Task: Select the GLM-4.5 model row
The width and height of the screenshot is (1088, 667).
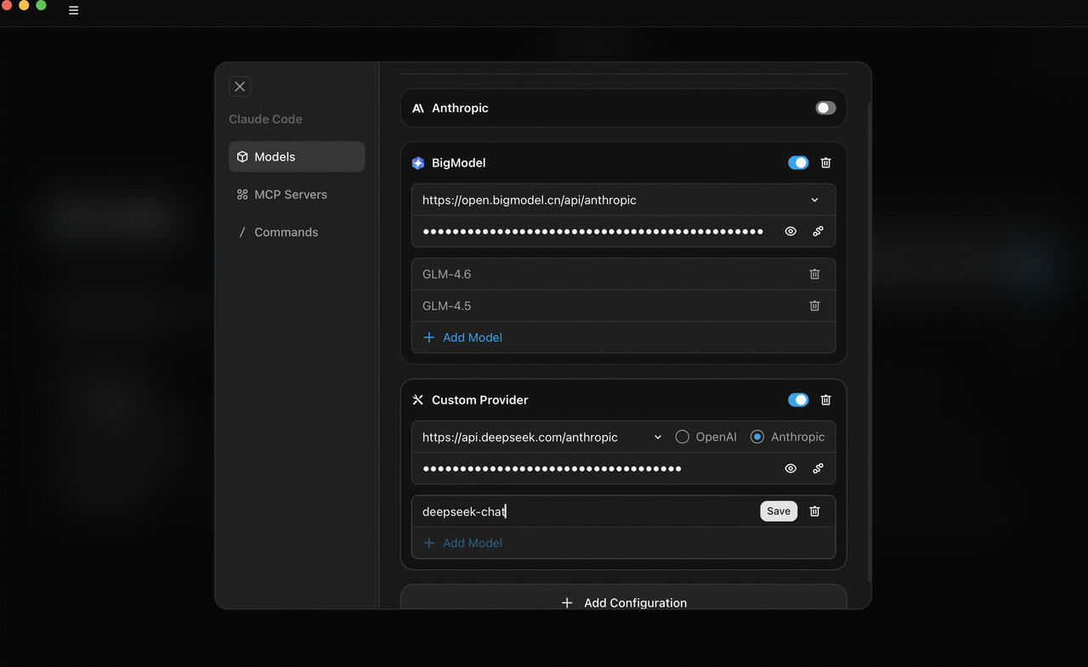Action: (x=623, y=306)
